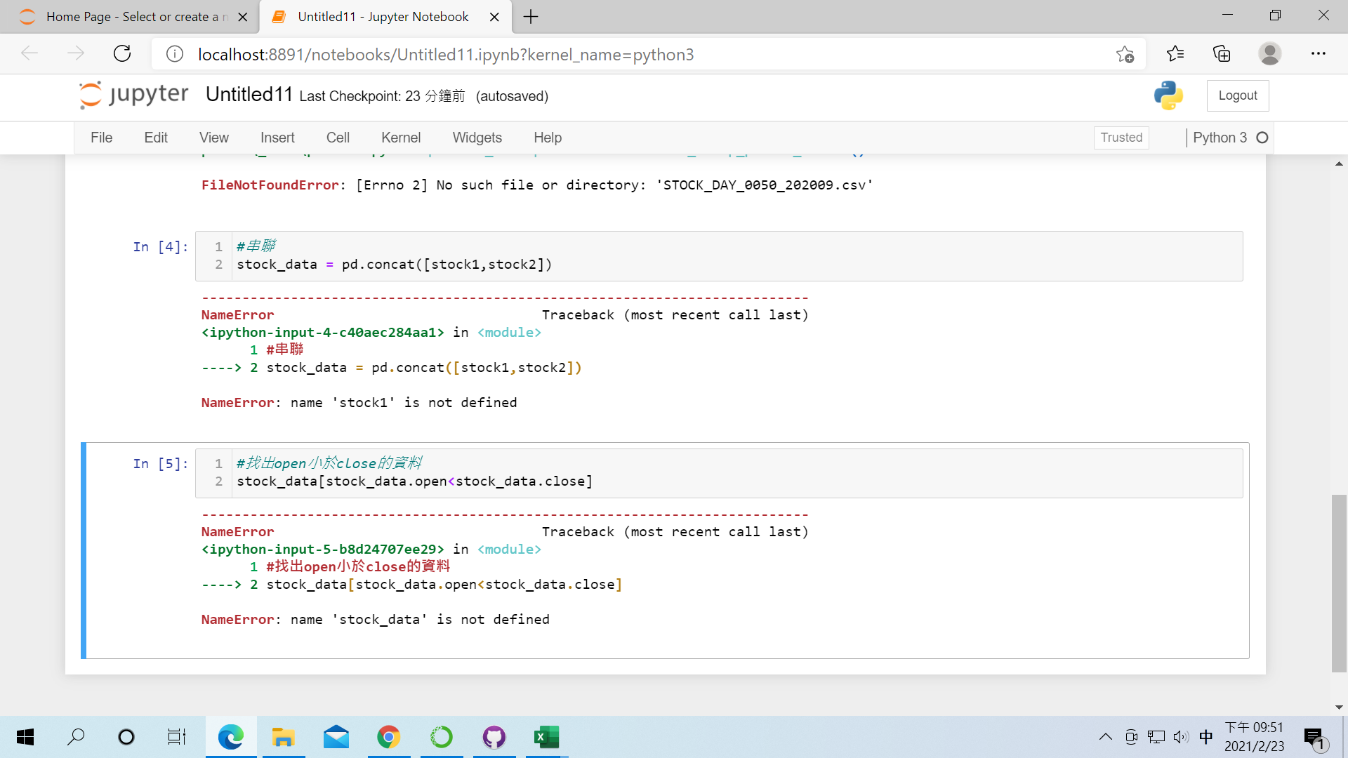Screen dimensions: 1348x758
Task: Click the browser forward arrow
Action: (76, 54)
